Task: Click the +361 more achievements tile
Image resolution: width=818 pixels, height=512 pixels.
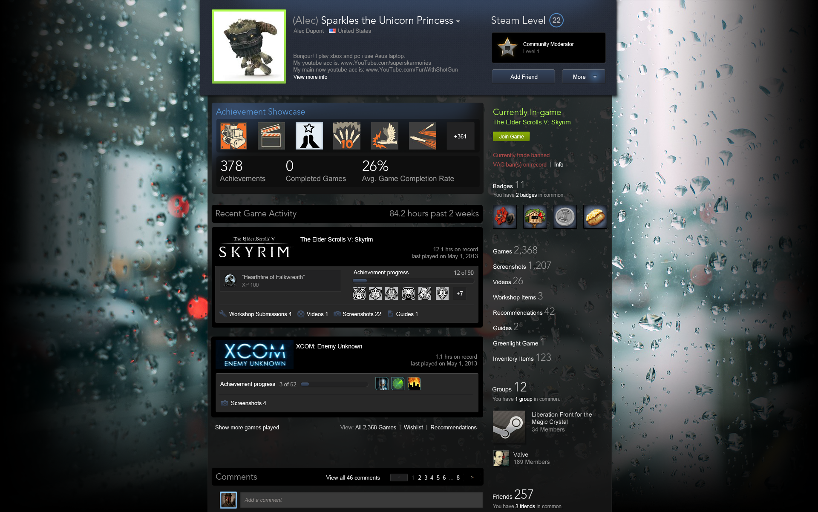Action: tap(460, 136)
